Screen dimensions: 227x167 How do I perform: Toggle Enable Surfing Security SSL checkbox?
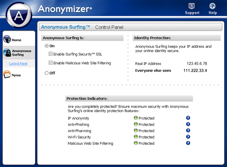point(51,54)
